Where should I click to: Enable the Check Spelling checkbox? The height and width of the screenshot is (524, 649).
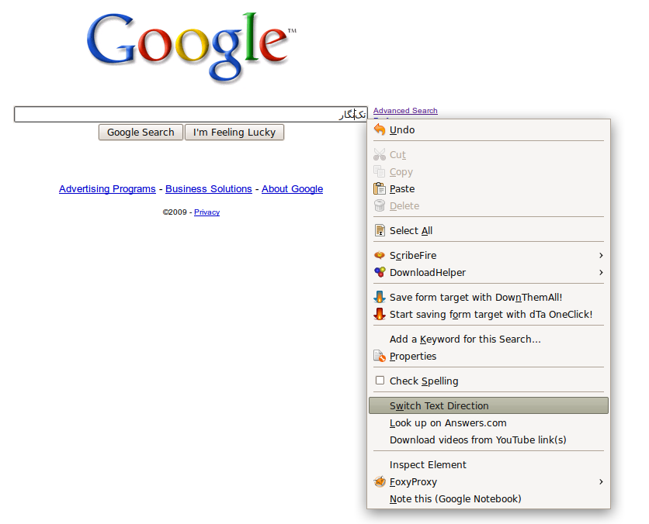[x=380, y=380]
